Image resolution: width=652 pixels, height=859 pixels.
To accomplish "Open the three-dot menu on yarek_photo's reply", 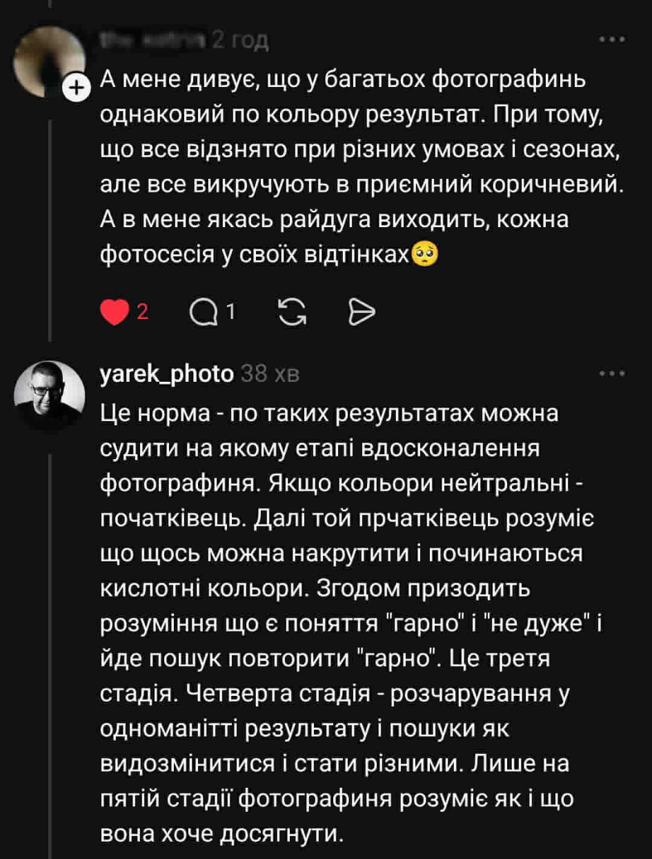I will click(x=612, y=374).
